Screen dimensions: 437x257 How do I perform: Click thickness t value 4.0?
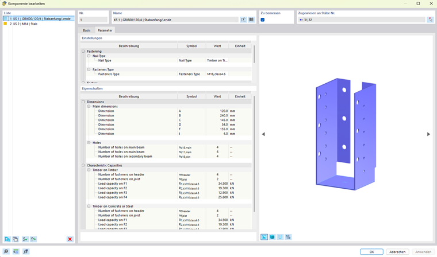pos(217,134)
